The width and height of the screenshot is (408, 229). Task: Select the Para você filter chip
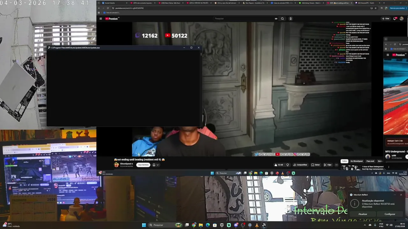[370, 161]
